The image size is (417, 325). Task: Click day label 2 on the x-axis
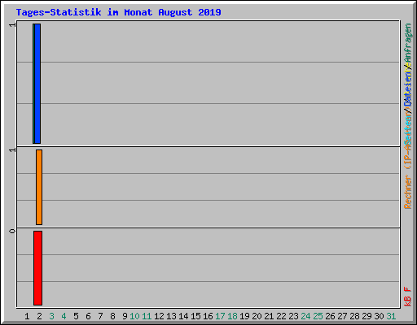(39, 316)
